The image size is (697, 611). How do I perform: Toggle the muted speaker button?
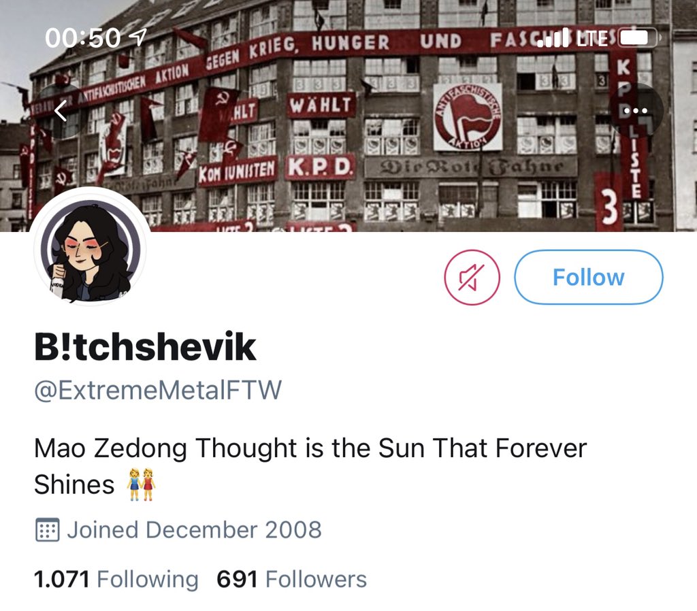(472, 278)
